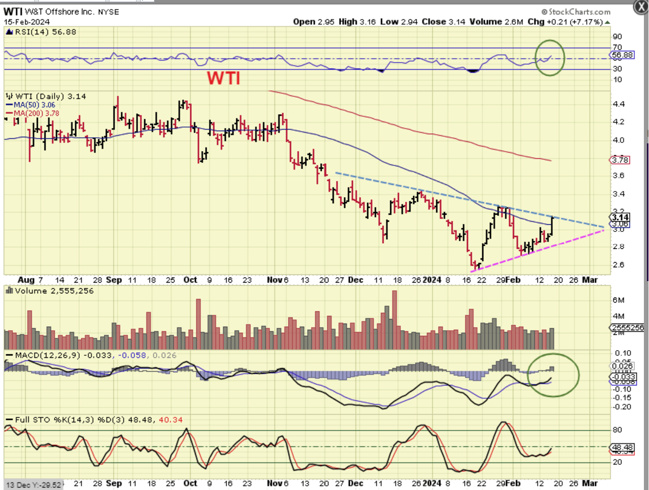The image size is (649, 490).
Task: Click the bar icon next to Volume 2,555,256
Action: 9,291
